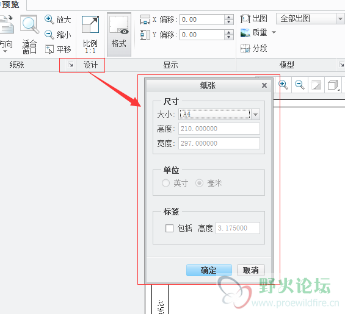Click the 适合窗口 fit window magnifier
This screenshot has width=345, height=314.
click(x=29, y=24)
